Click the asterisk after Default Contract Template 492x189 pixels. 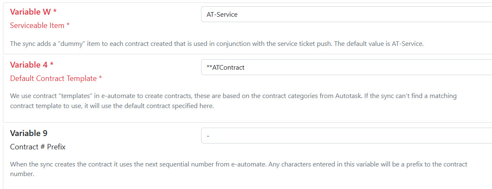100,78
